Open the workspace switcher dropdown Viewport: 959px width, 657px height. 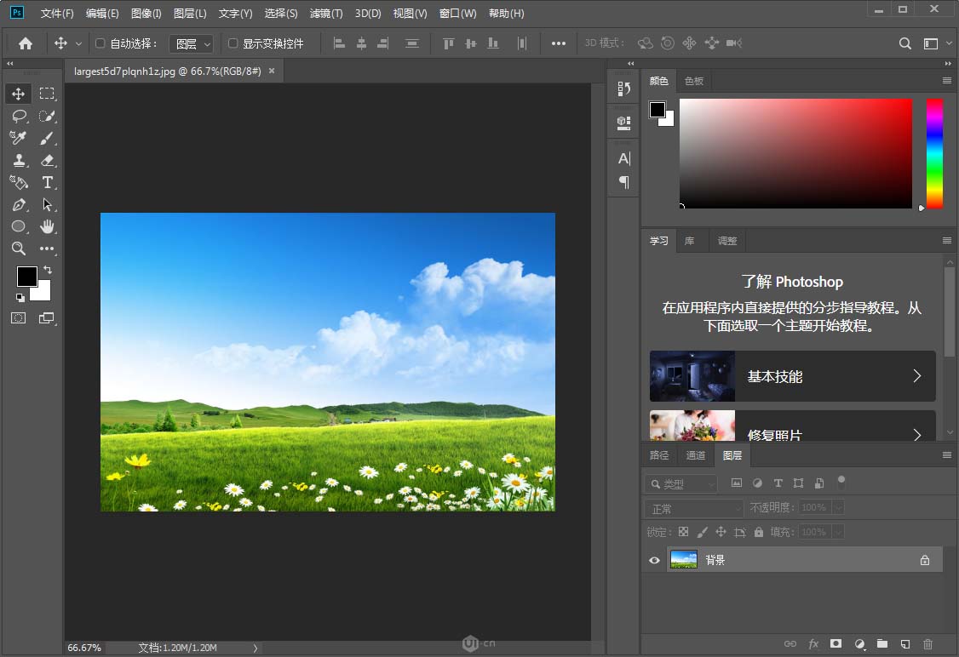coord(936,43)
